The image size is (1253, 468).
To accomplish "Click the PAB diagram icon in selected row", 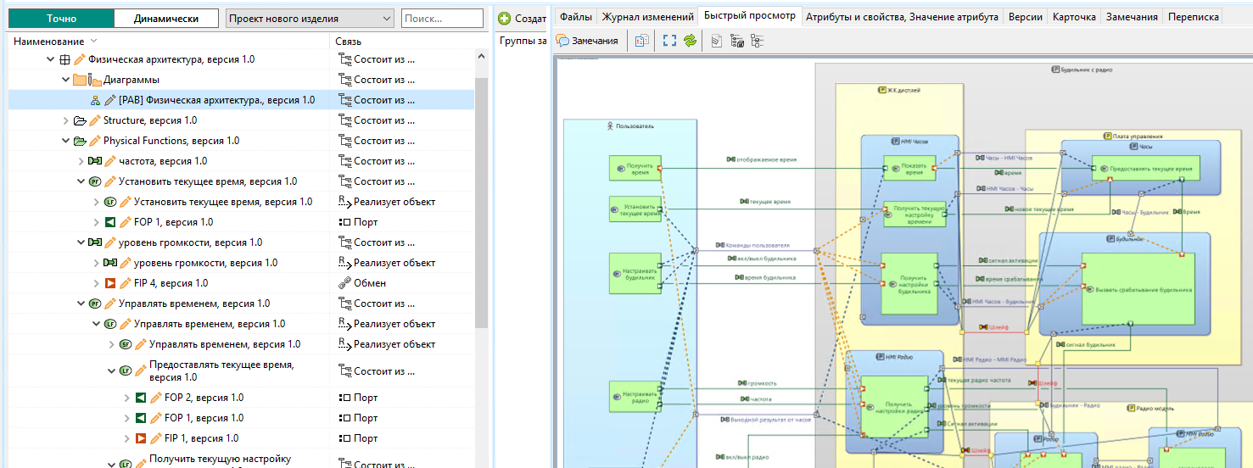I will click(95, 100).
